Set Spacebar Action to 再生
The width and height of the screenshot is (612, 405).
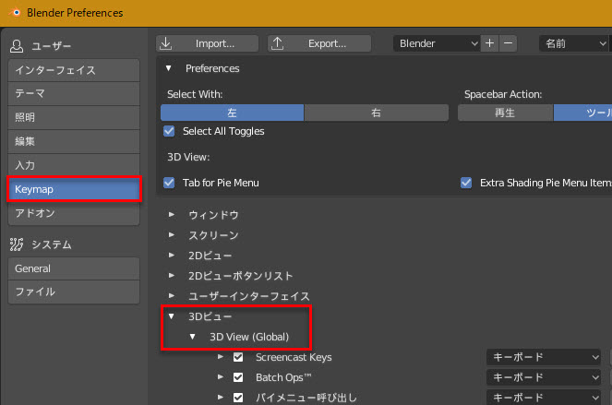point(505,113)
